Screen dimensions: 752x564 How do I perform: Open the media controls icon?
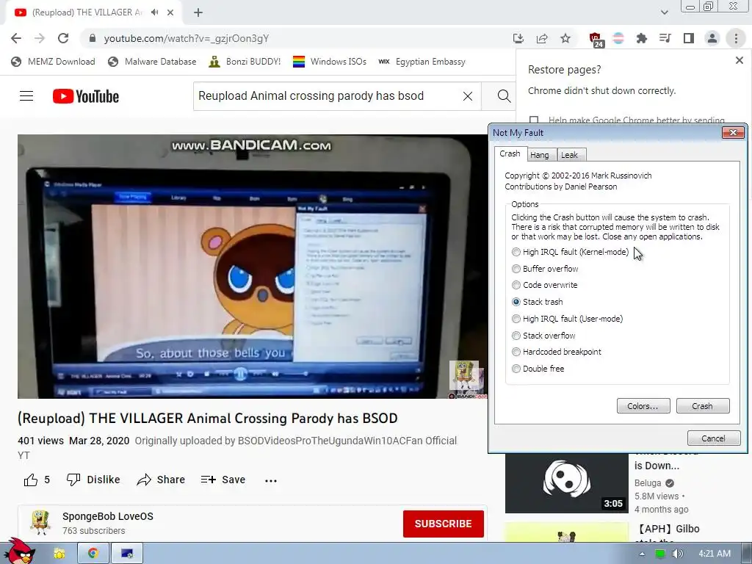tap(665, 38)
